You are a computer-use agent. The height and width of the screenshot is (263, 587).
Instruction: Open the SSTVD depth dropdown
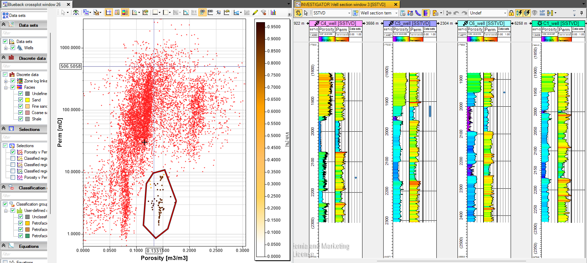point(332,13)
